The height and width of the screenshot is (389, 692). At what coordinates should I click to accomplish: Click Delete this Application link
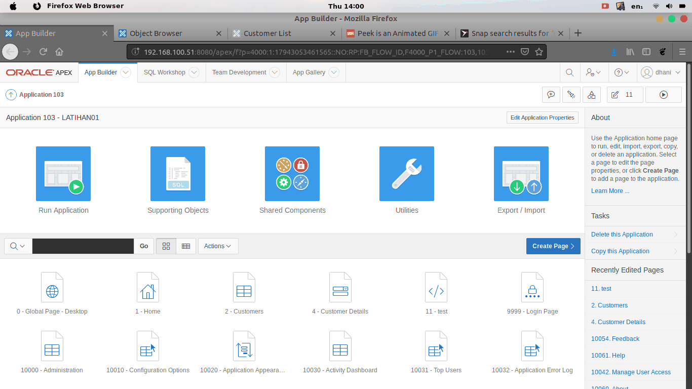622,235
